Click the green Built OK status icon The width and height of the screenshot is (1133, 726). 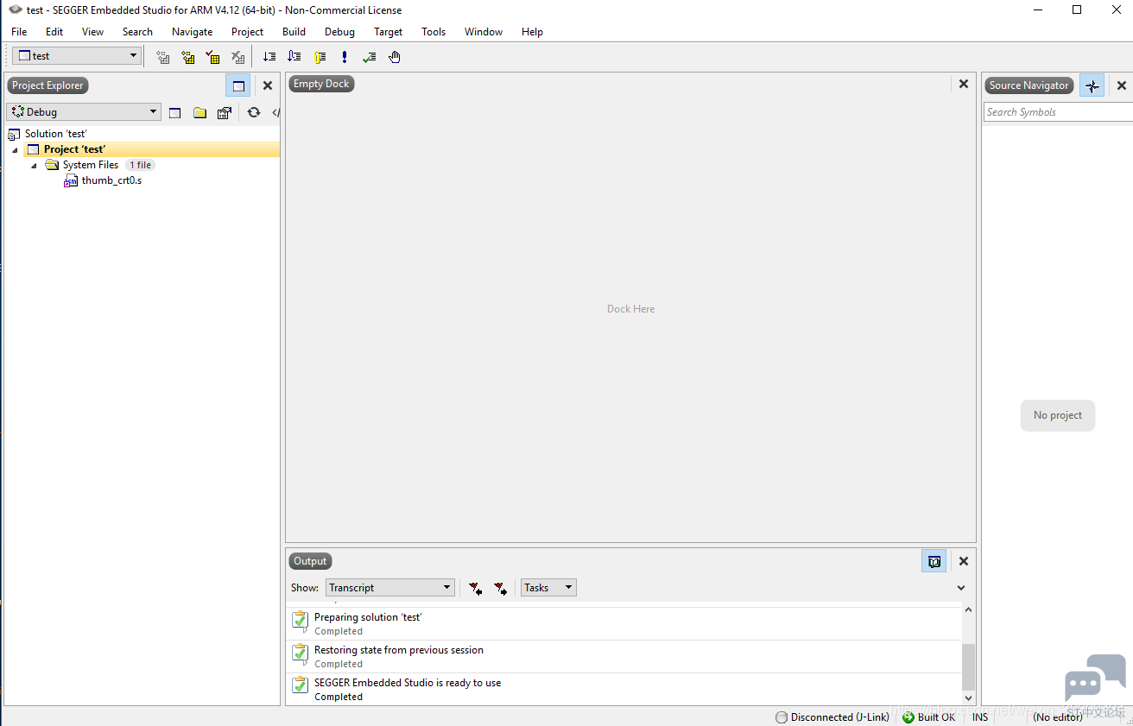(908, 717)
